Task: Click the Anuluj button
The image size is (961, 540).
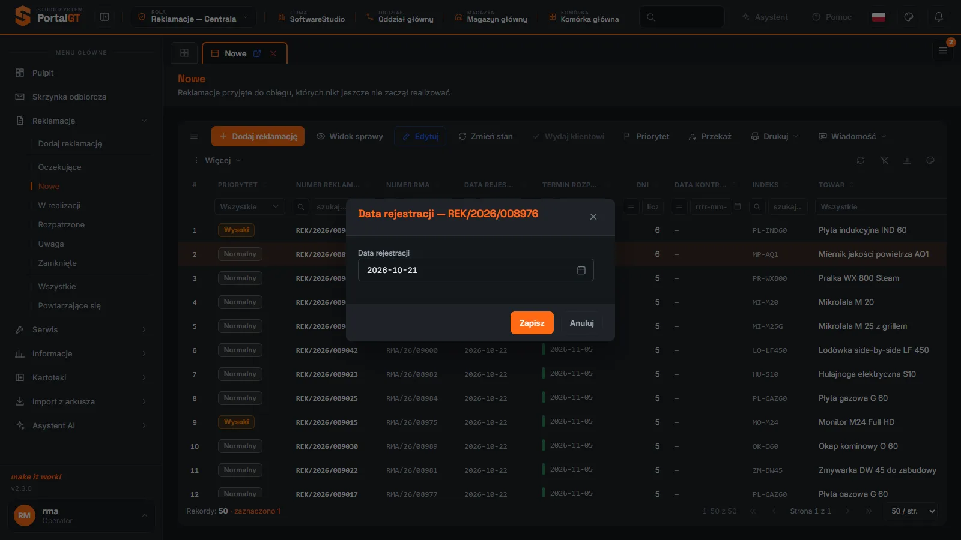Action: (x=581, y=323)
